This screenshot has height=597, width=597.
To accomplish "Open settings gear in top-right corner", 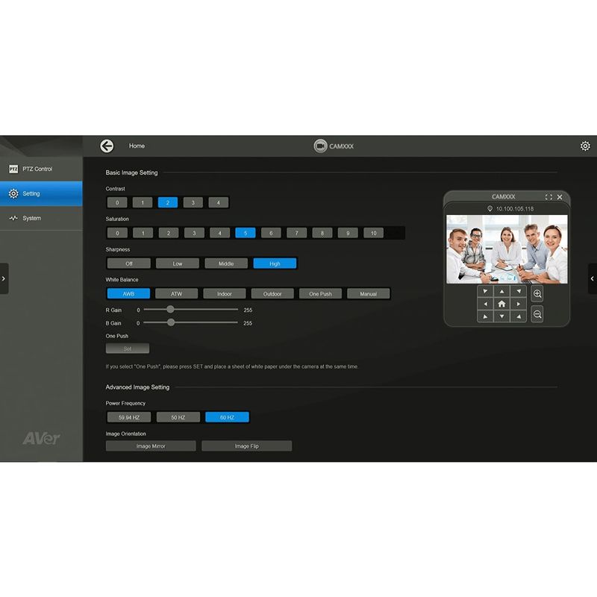I will coord(585,146).
